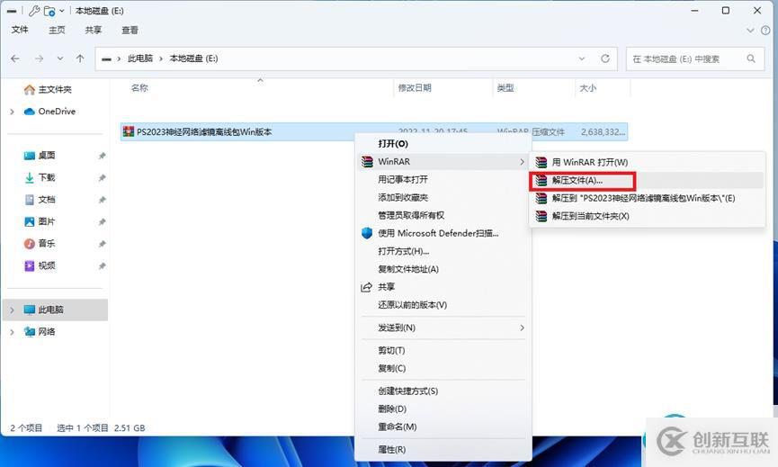Open the WinRAR submenu entry

pyautogui.click(x=442, y=161)
